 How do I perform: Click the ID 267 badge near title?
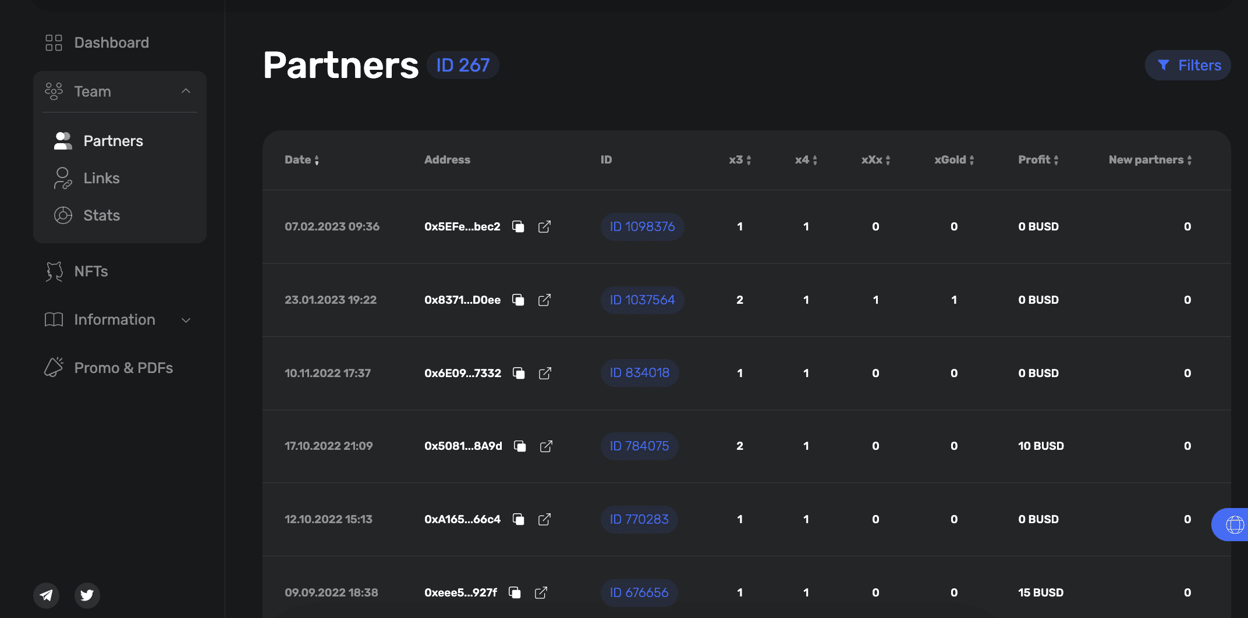[463, 65]
